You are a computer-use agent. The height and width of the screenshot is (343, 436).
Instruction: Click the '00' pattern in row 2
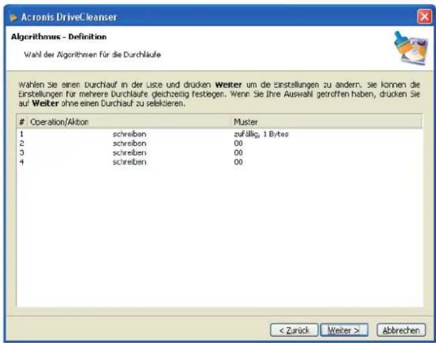238,144
